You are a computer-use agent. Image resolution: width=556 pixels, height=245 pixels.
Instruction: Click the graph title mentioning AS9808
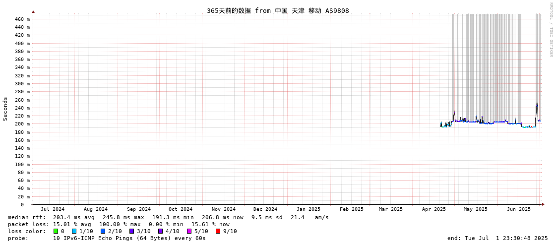pyautogui.click(x=278, y=11)
